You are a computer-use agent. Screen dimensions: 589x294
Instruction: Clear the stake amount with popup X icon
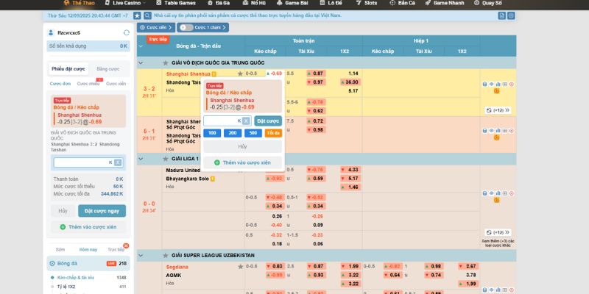tap(247, 121)
